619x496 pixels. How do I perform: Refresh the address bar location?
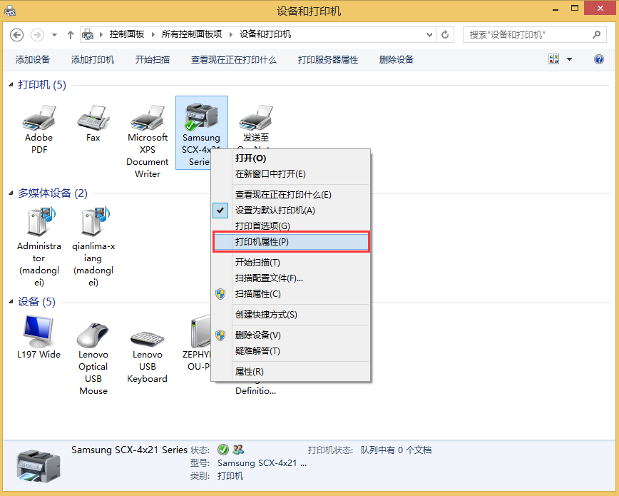point(445,35)
